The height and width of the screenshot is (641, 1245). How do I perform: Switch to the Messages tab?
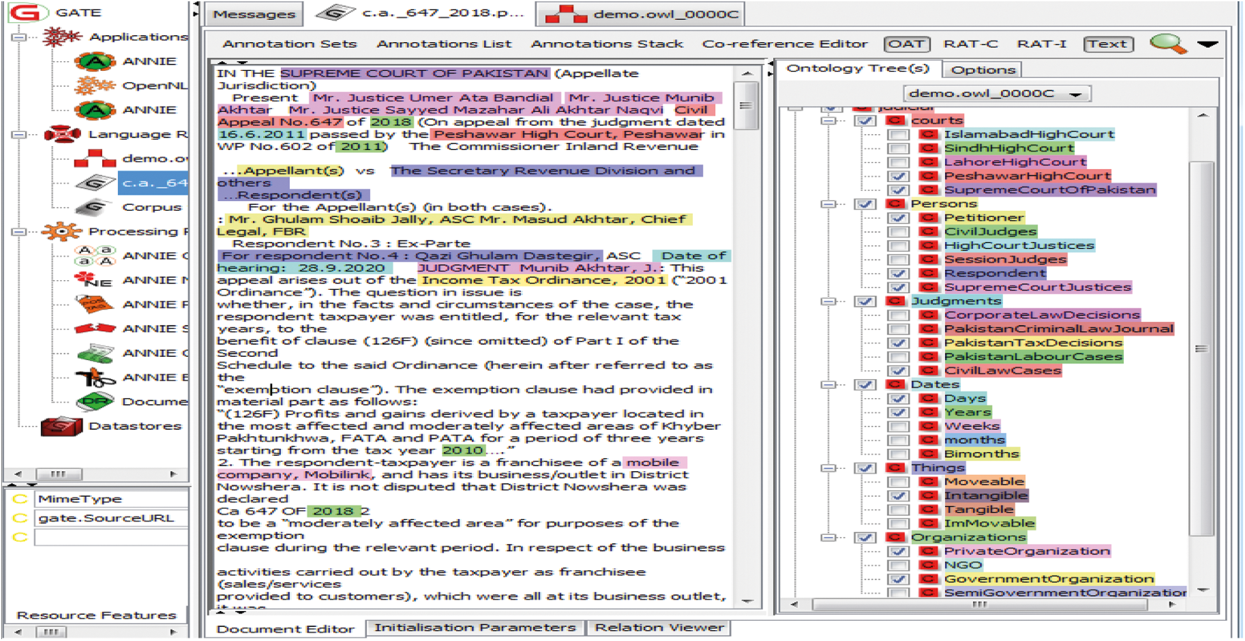coord(253,14)
